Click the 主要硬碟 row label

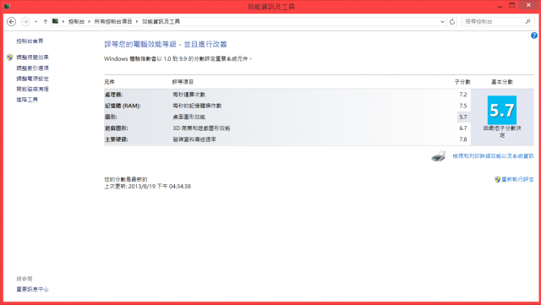(117, 139)
